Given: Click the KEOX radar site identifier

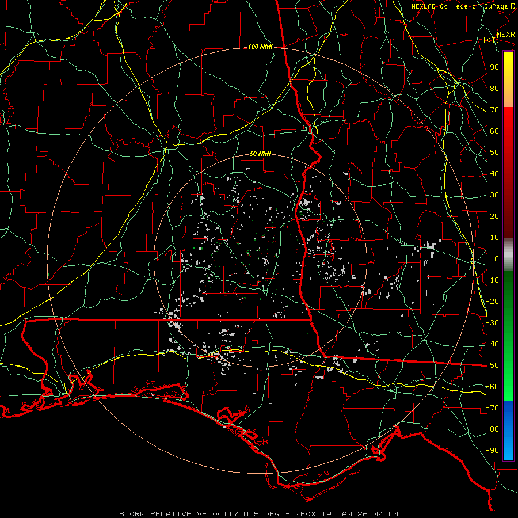Looking at the screenshot, I should tap(305, 514).
